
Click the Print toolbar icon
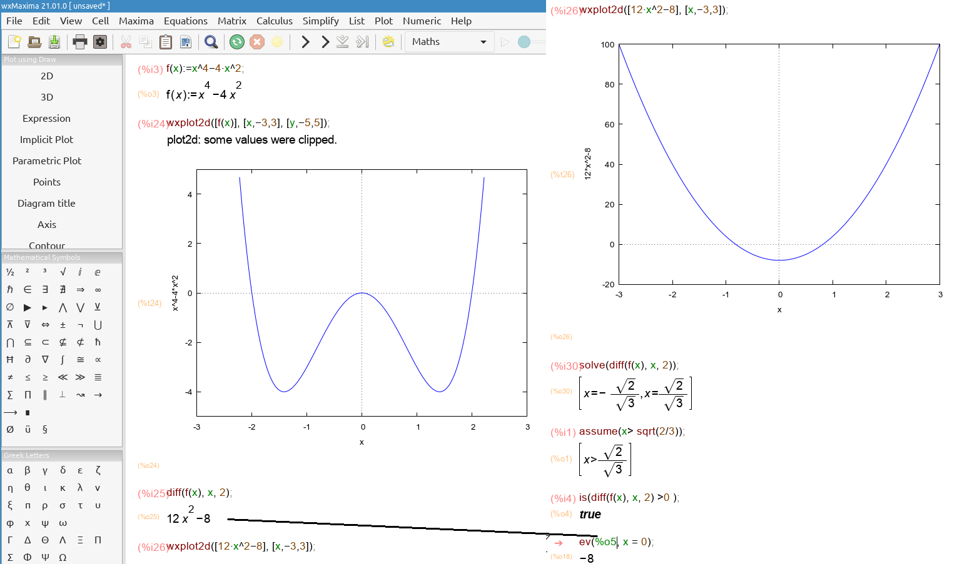tap(80, 42)
